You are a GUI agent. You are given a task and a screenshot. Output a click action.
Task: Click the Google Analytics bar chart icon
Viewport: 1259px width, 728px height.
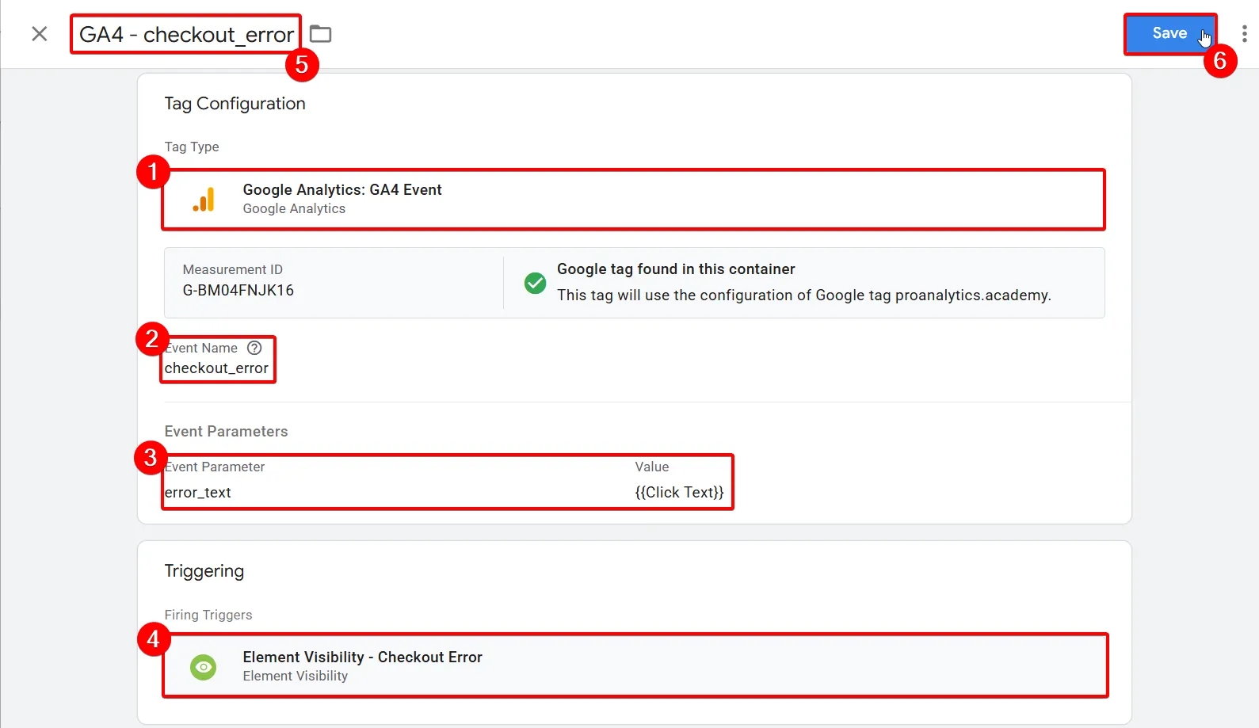tap(204, 199)
